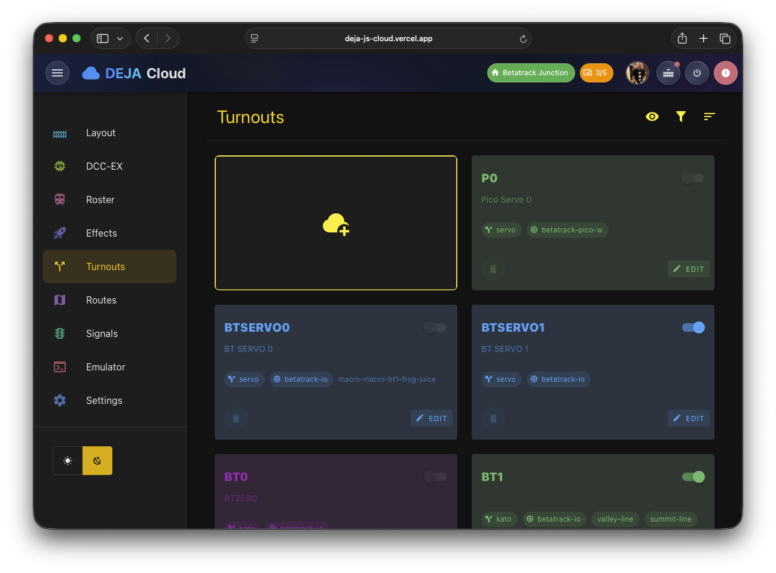The image size is (776, 573).
Task: Click EDIT on the BTSERVO1 card
Action: pyautogui.click(x=688, y=418)
